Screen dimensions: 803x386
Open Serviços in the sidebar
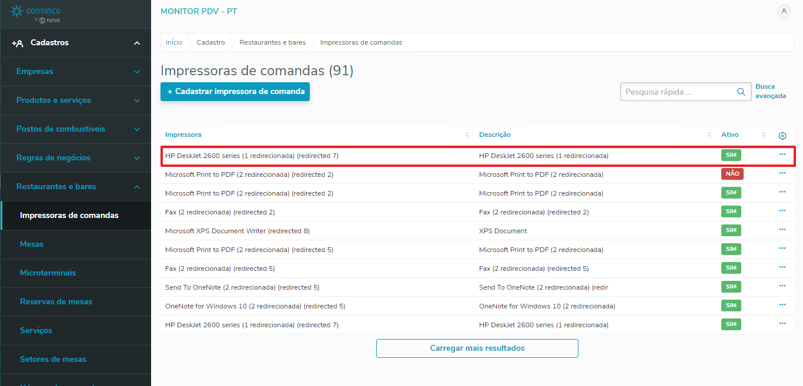coord(76,331)
